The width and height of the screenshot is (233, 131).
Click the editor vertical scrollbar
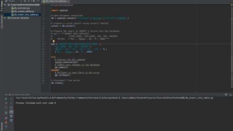(232, 48)
